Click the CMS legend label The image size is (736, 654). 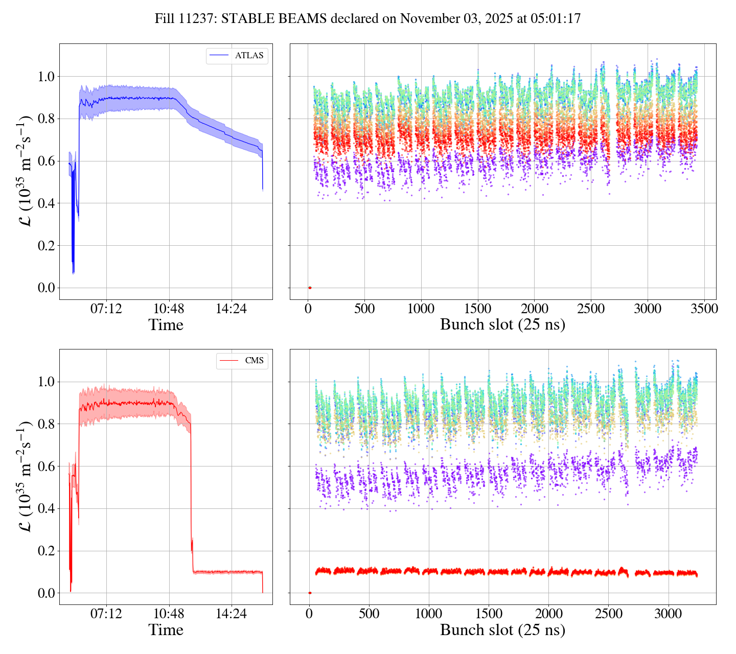click(x=254, y=361)
